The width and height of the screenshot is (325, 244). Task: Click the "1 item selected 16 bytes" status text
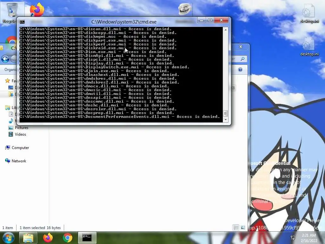pyautogui.click(x=40, y=227)
